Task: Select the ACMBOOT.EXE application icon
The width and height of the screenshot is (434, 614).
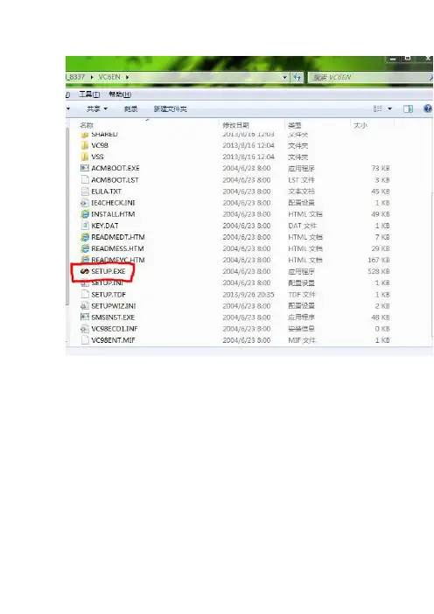Action: coord(85,168)
